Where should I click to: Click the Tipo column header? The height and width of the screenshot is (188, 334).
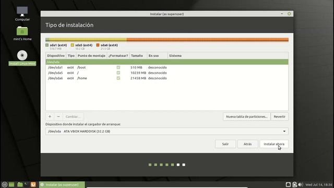[71, 56]
